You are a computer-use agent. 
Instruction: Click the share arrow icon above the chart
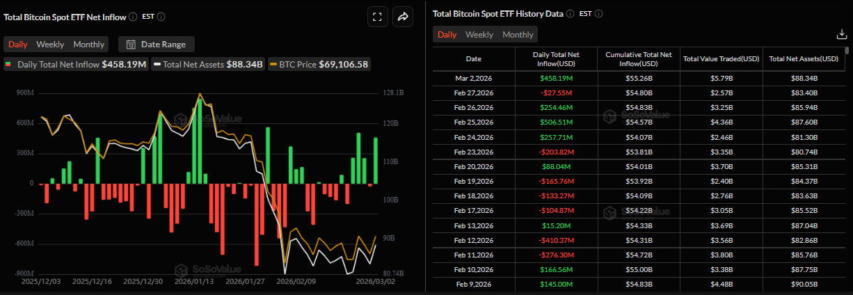click(x=403, y=17)
